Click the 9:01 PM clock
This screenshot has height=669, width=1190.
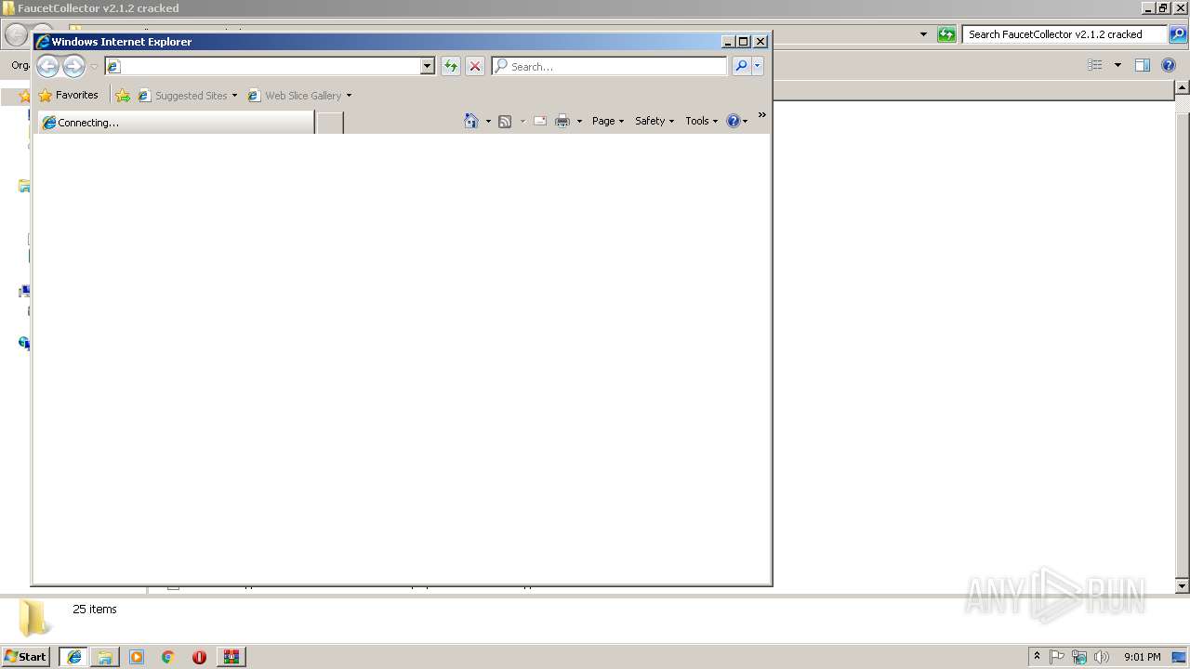click(x=1142, y=657)
